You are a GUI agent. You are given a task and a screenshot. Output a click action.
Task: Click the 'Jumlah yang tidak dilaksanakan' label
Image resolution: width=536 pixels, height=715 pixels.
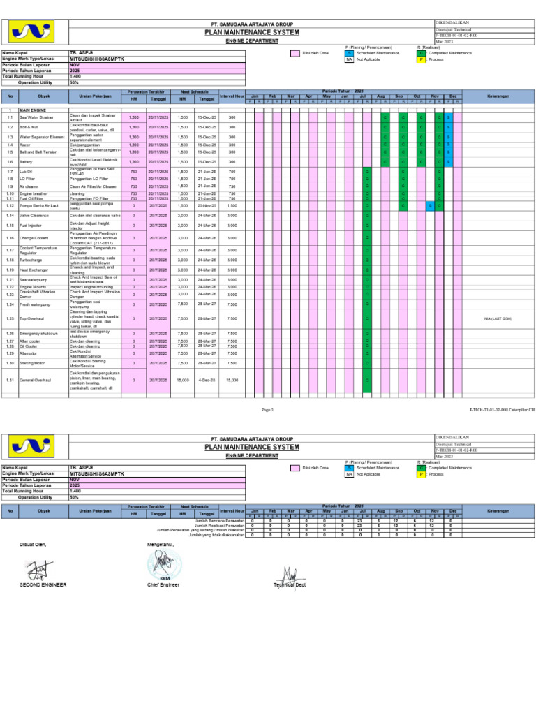[216, 536]
